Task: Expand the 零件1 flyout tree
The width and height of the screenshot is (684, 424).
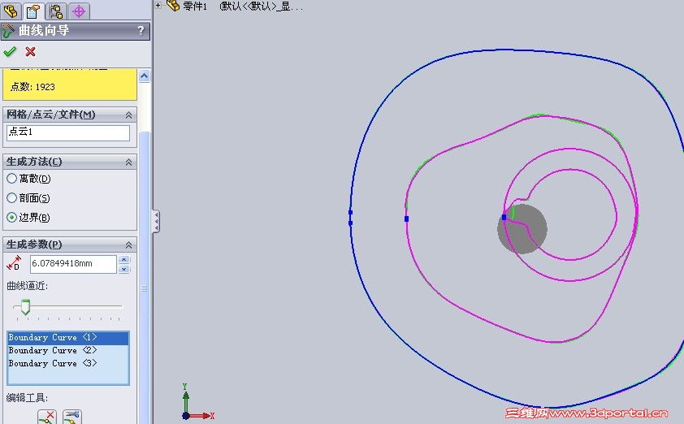Action: tap(158, 5)
